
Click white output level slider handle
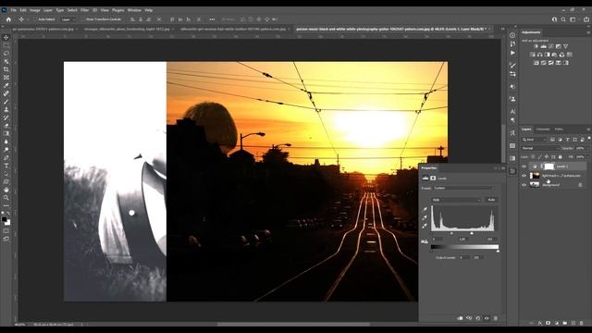(x=498, y=251)
